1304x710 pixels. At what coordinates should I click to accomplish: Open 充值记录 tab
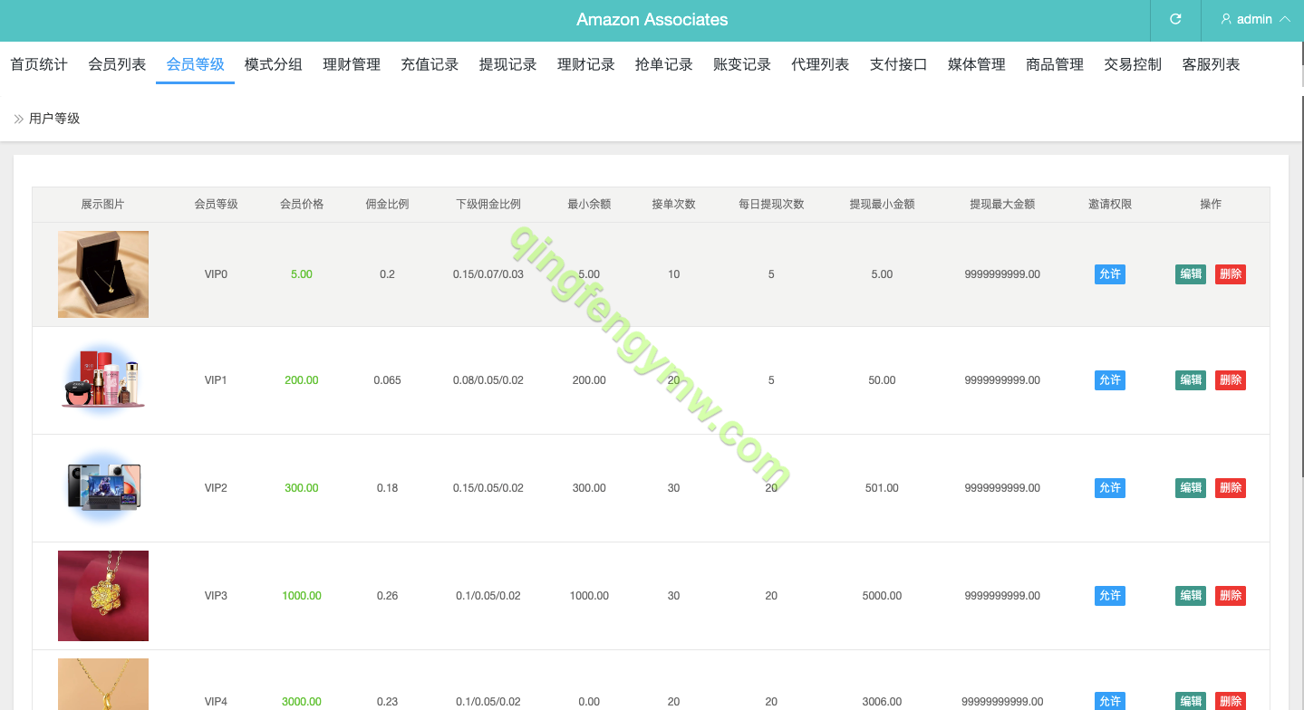tap(430, 64)
